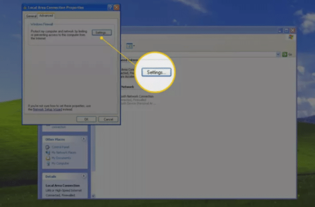Click the Windows flag logo in toolbar
The width and height of the screenshot is (315, 207).
[291, 37]
